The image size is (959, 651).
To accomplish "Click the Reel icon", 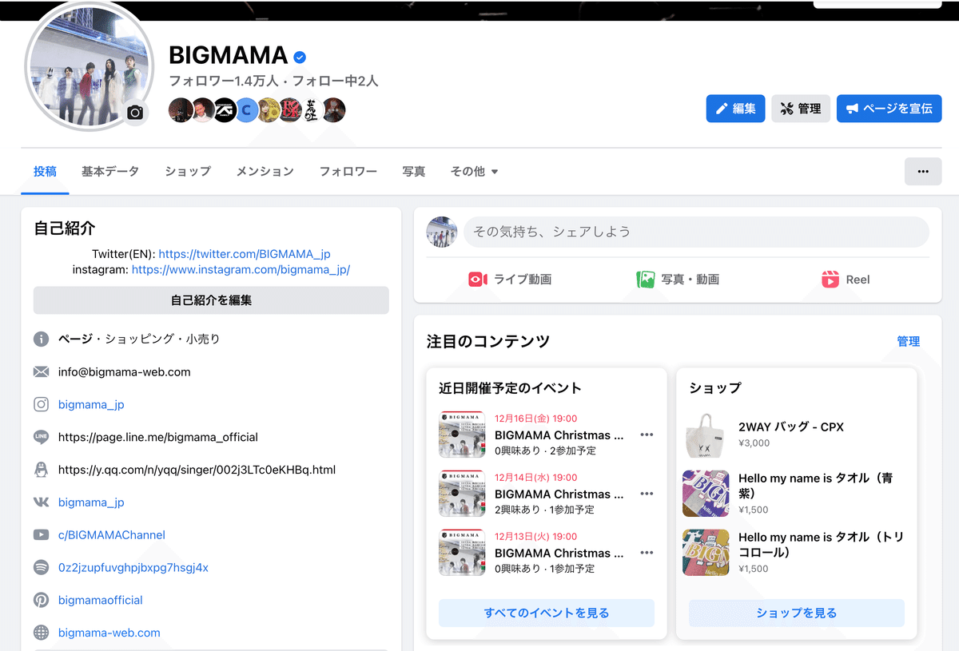I will 830,280.
